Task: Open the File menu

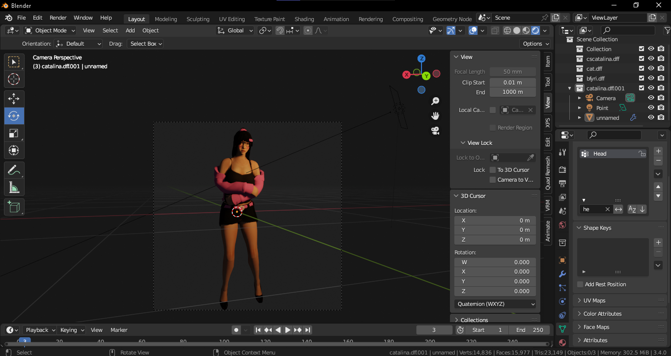Action: (x=21, y=18)
